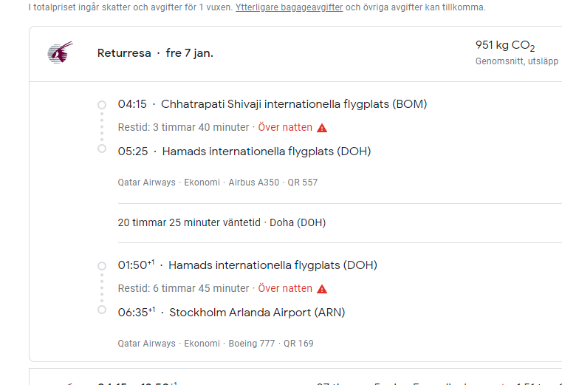Click the 951 kg CO2 emissions value
Image resolution: width=562 pixels, height=385 pixels.
click(x=505, y=46)
